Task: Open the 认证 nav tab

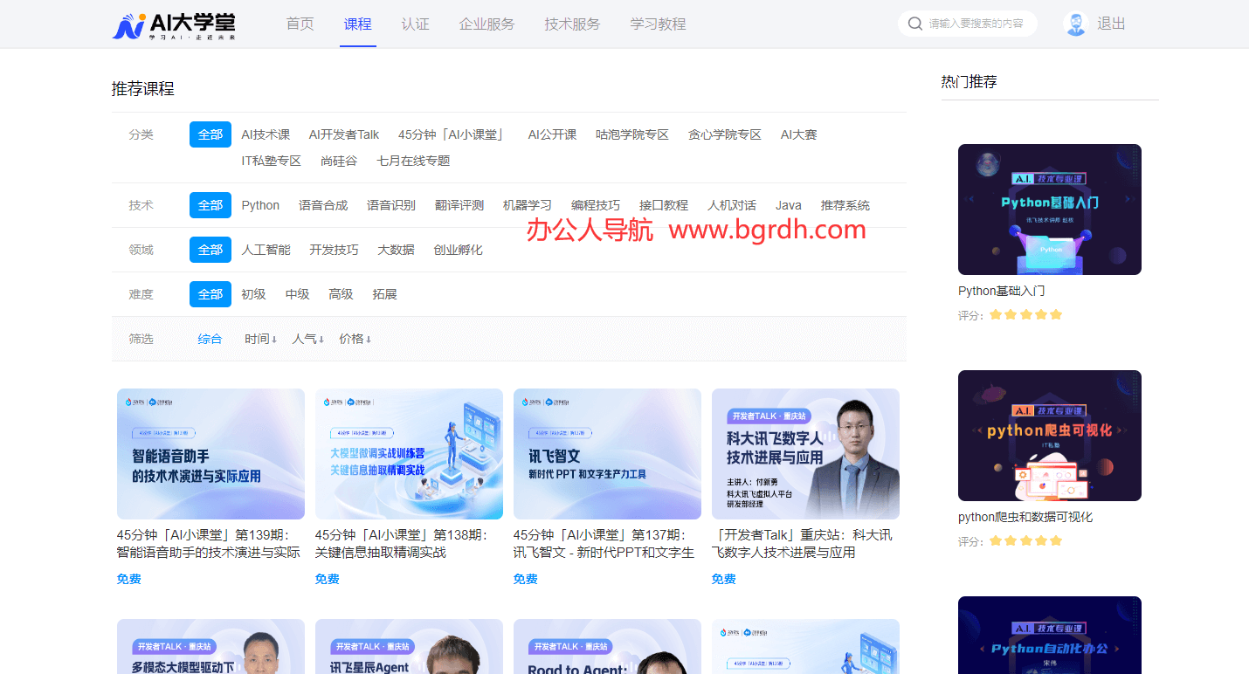Action: pos(415,24)
